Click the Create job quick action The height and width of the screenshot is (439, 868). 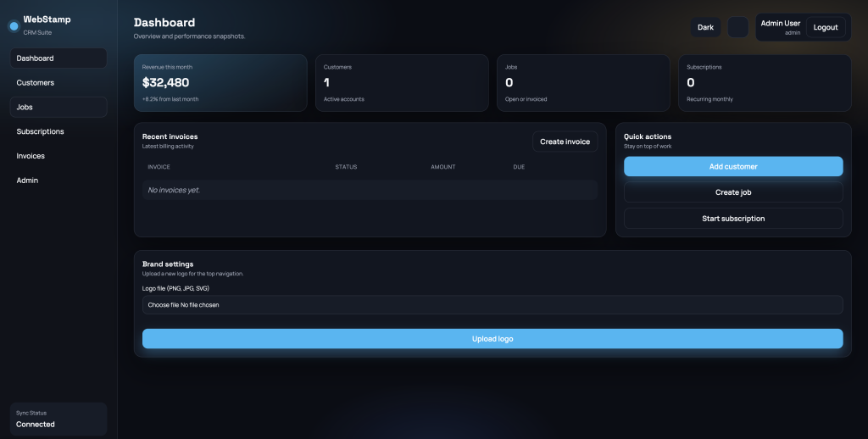tap(733, 192)
